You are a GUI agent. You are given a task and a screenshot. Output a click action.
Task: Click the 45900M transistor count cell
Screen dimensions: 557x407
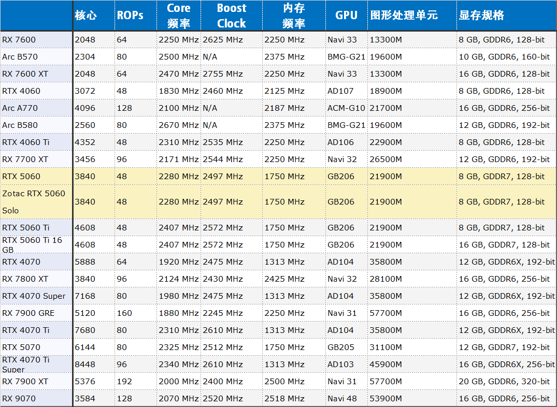pos(385,365)
